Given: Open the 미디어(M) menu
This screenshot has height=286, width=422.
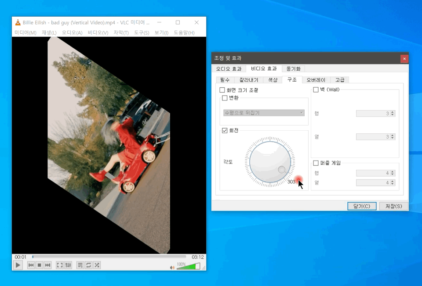Looking at the screenshot, I should pos(25,32).
